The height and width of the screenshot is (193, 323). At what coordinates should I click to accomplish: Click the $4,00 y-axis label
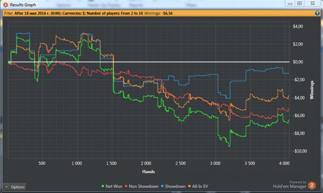coord(298,26)
